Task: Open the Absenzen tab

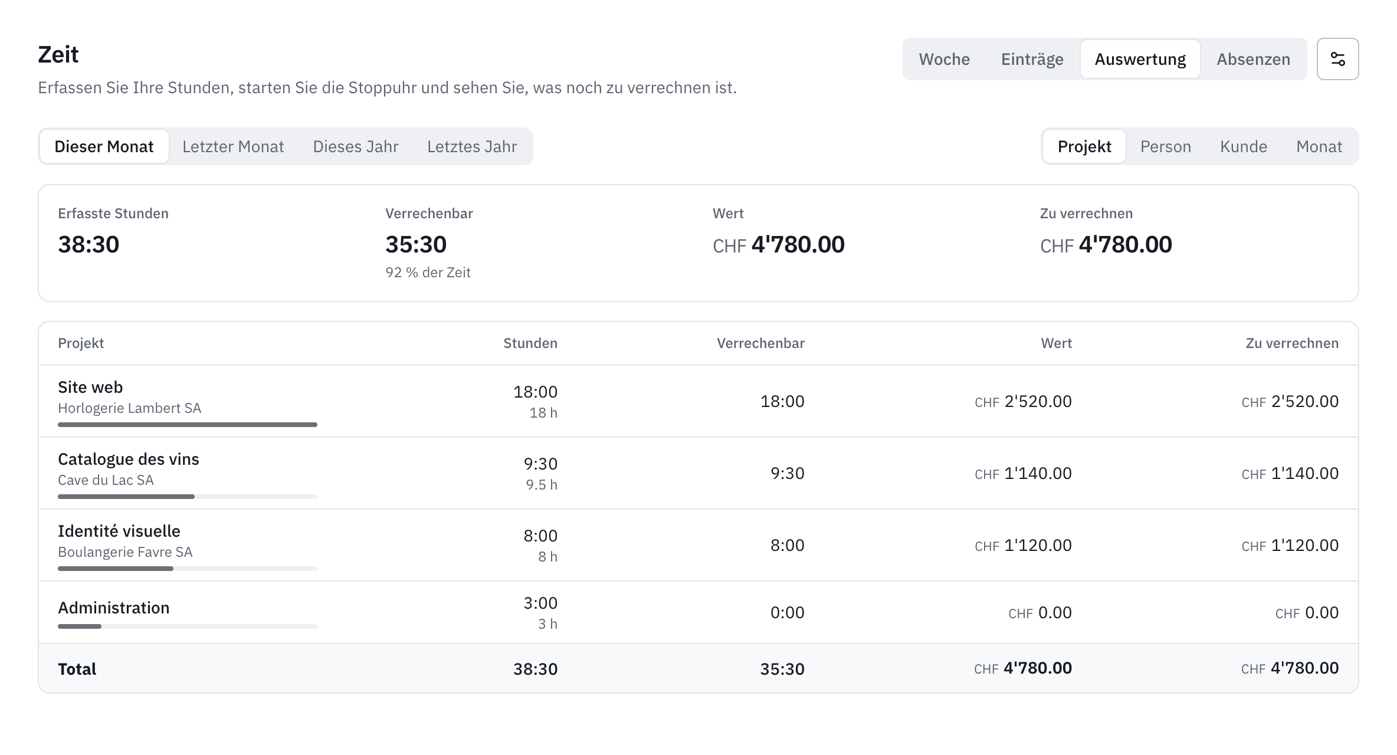Action: (x=1253, y=59)
